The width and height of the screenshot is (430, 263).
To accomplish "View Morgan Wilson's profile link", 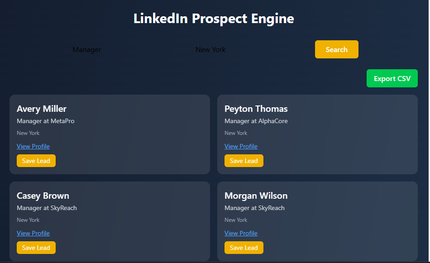I will [241, 233].
